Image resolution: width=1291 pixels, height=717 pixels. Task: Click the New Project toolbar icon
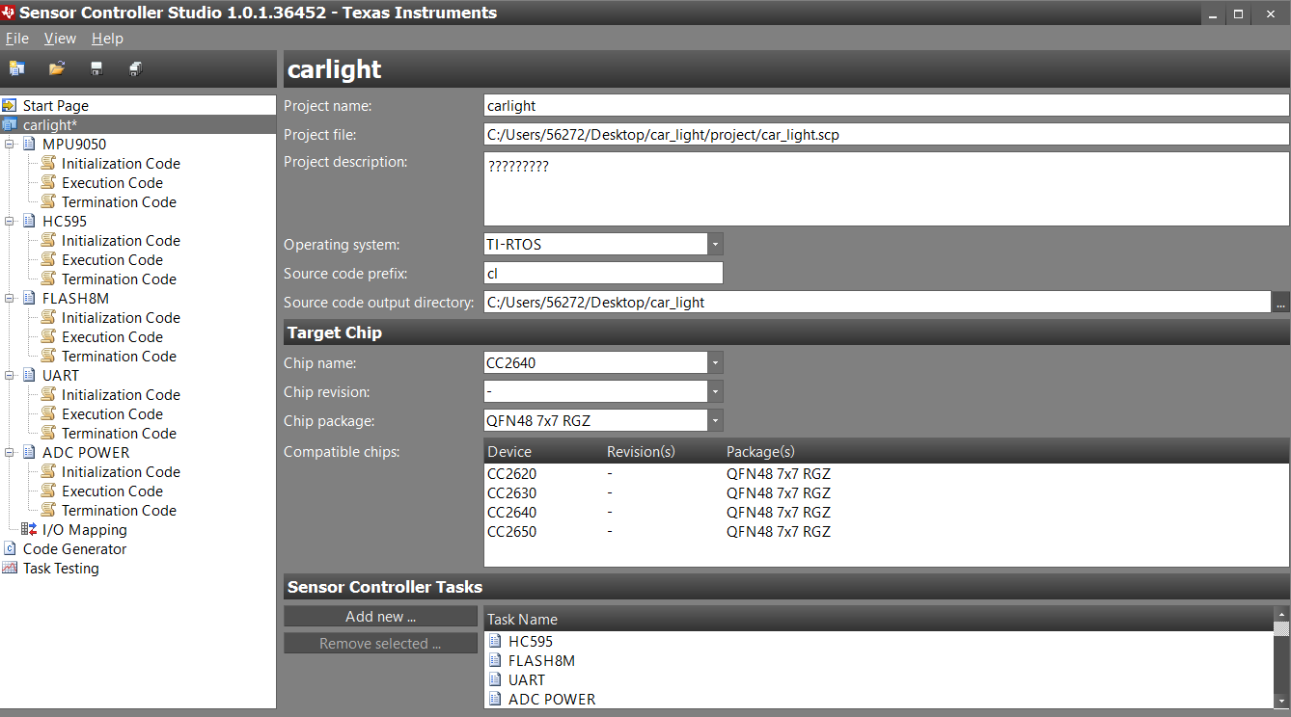(x=16, y=68)
